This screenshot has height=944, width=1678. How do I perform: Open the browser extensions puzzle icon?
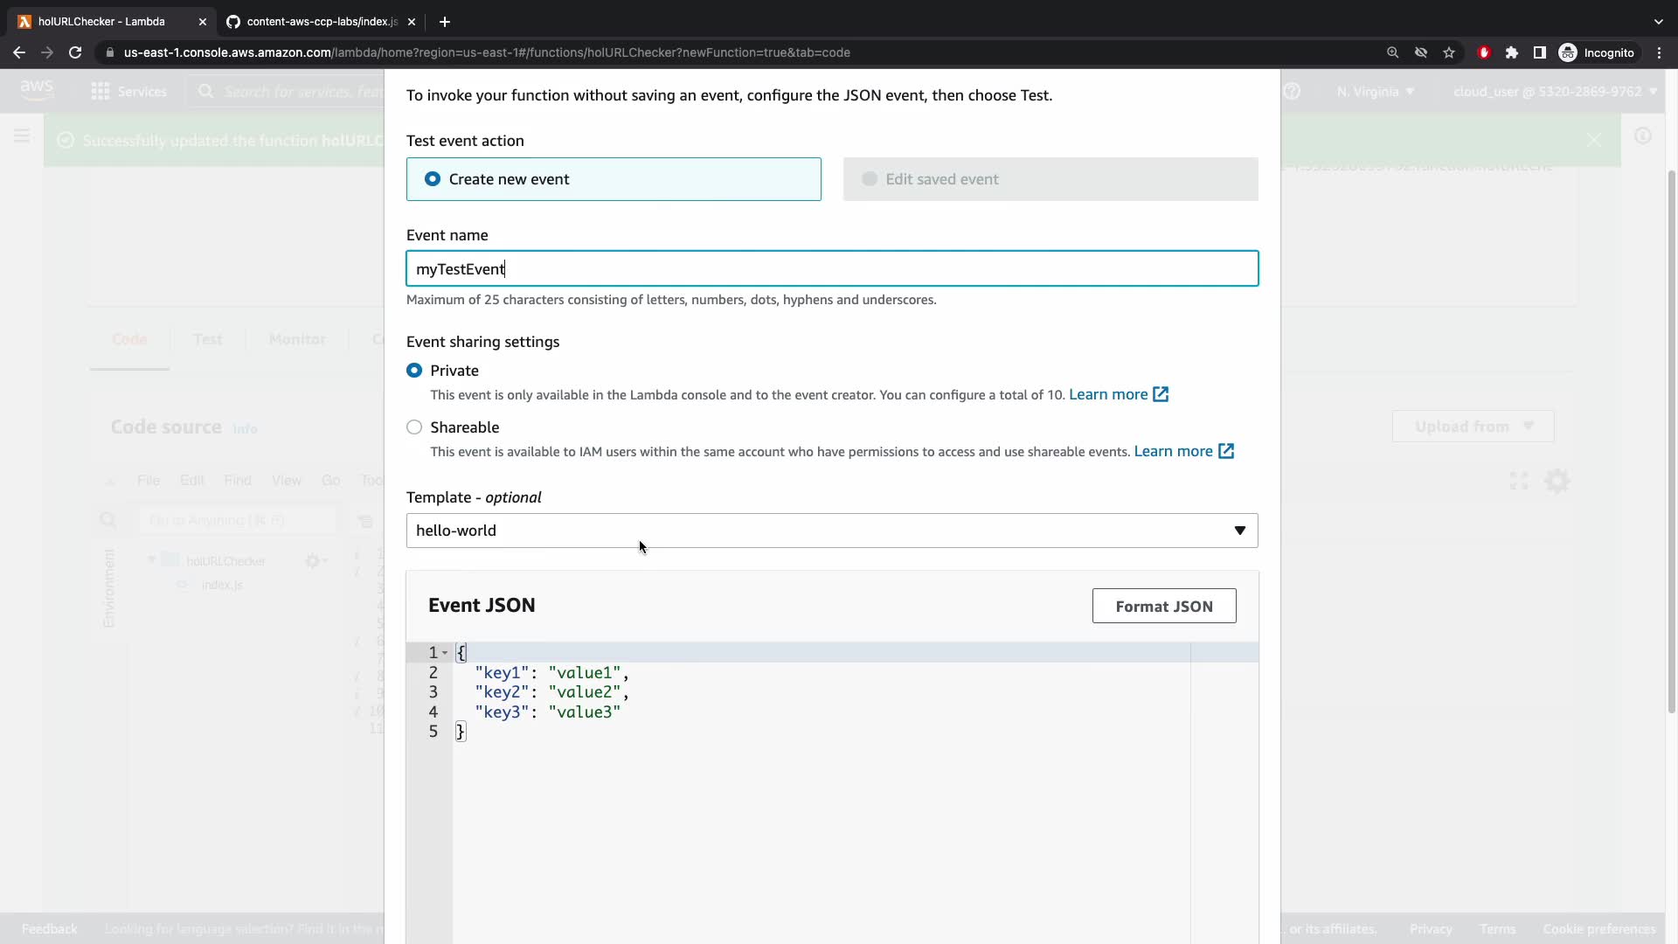pyautogui.click(x=1511, y=52)
